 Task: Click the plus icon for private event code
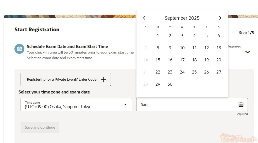click(x=104, y=79)
